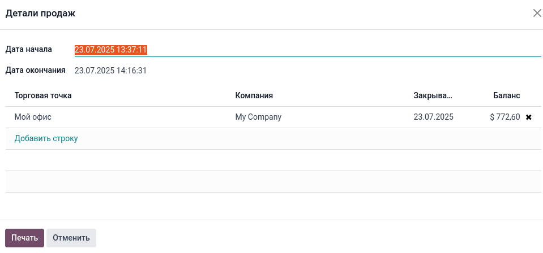Click the closing date 23.07.2025 cell
The width and height of the screenshot is (543, 253).
pos(433,117)
